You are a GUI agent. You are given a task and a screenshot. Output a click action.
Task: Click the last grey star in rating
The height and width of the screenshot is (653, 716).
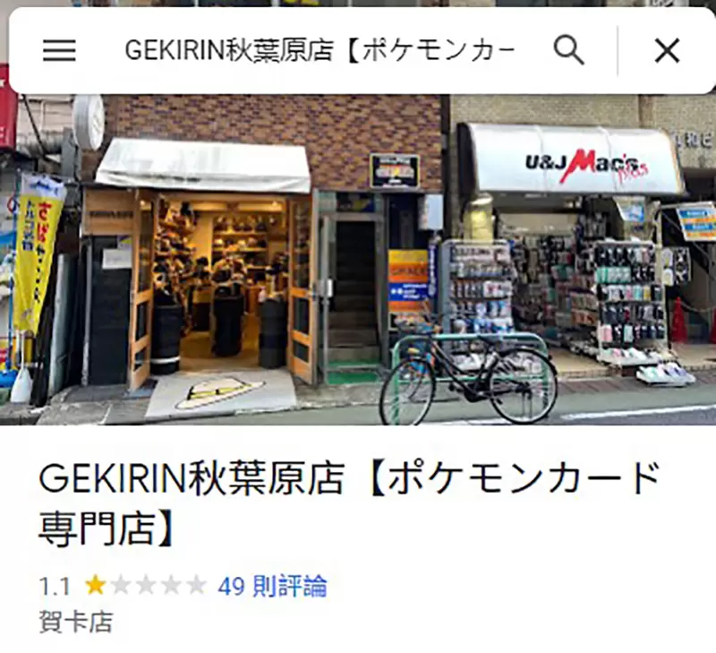click(196, 585)
